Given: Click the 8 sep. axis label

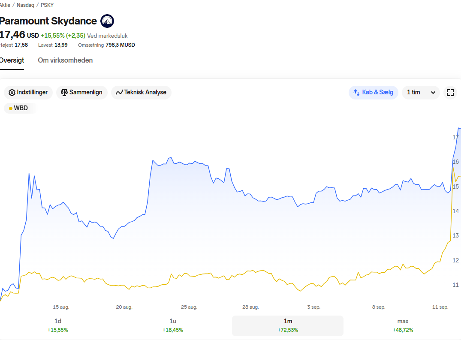Looking at the screenshot, I should coord(379,307).
